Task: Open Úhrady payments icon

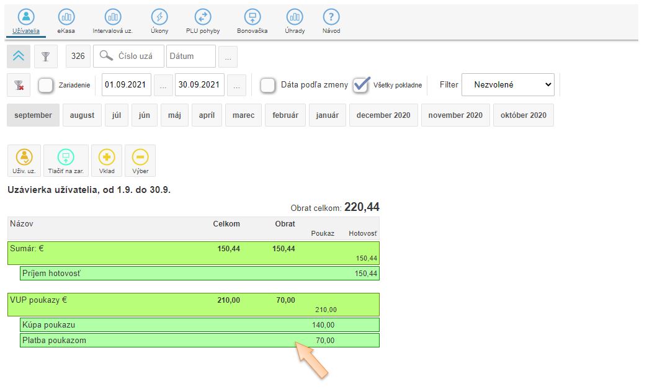Action: coord(295,17)
